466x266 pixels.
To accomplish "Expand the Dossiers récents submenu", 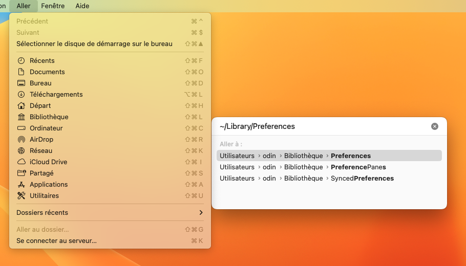I will point(110,212).
